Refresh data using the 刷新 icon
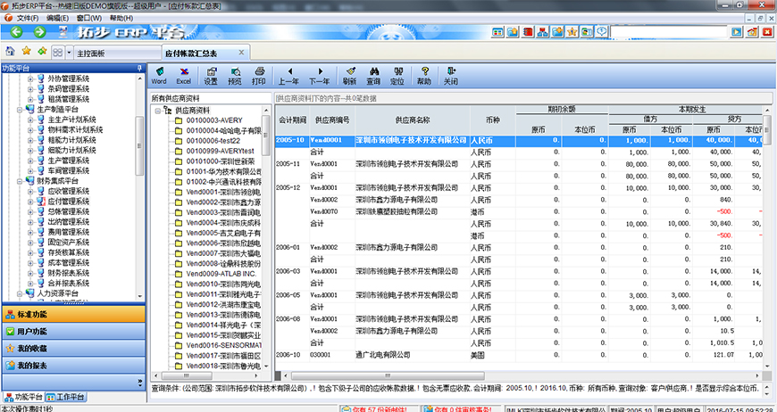Screen dimensions: 777x412 point(349,75)
